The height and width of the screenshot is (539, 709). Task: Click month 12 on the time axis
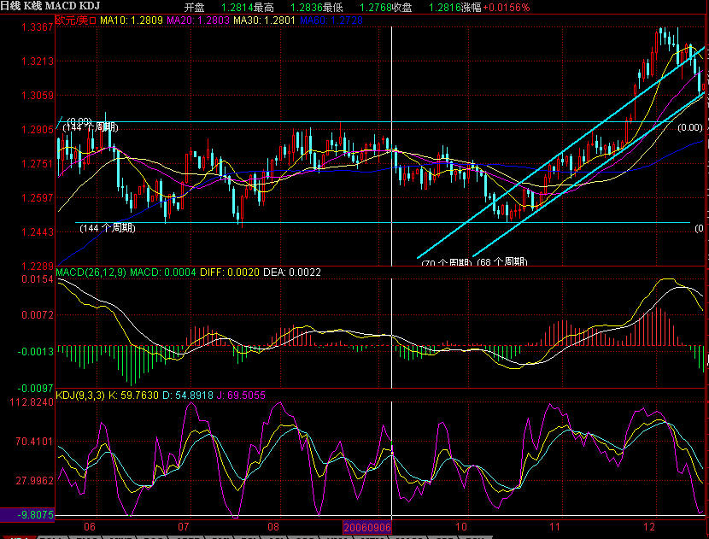649,527
